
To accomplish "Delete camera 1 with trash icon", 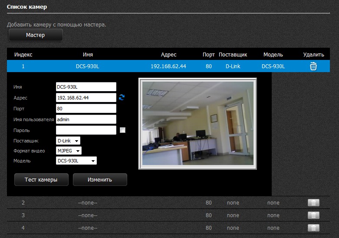I will coord(313,66).
